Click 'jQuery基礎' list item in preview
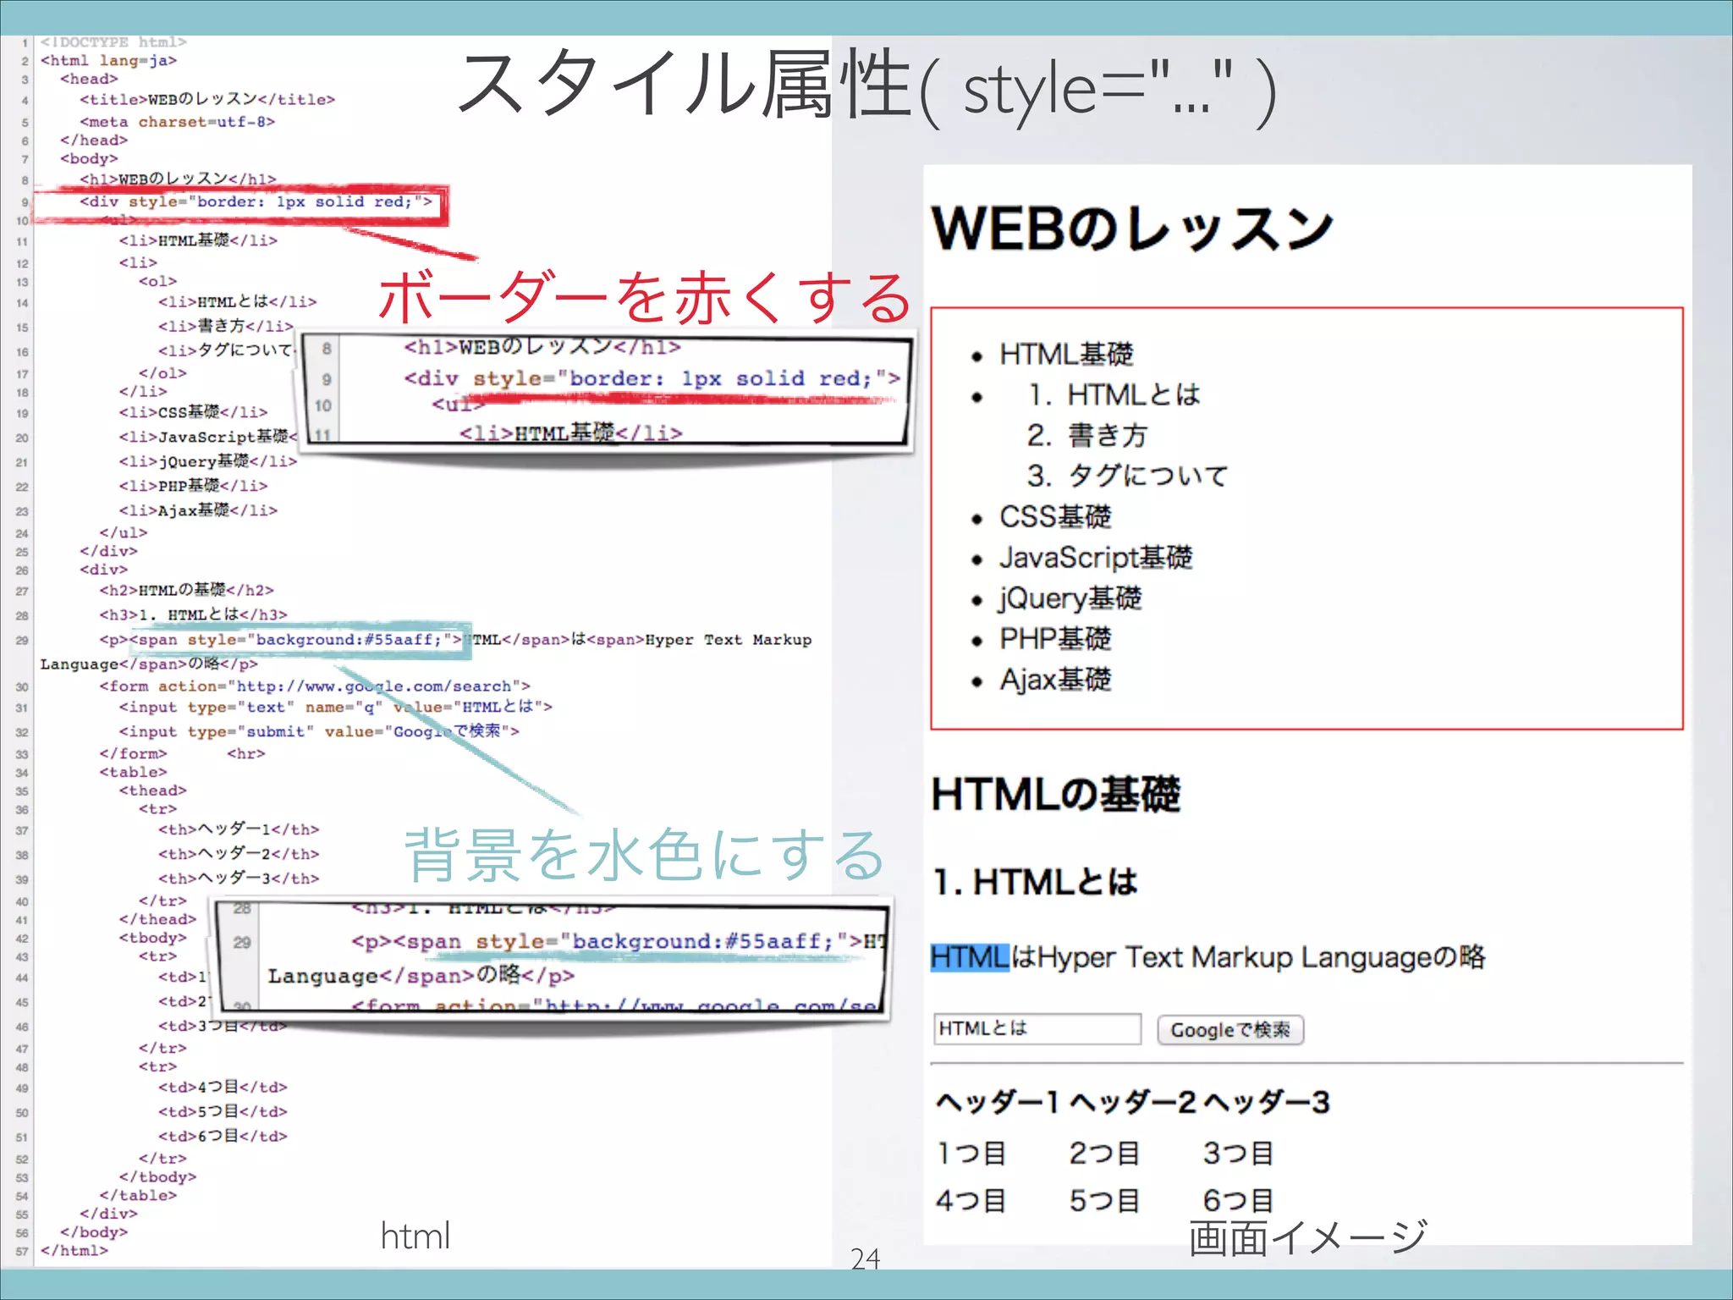 pyautogui.click(x=1070, y=598)
